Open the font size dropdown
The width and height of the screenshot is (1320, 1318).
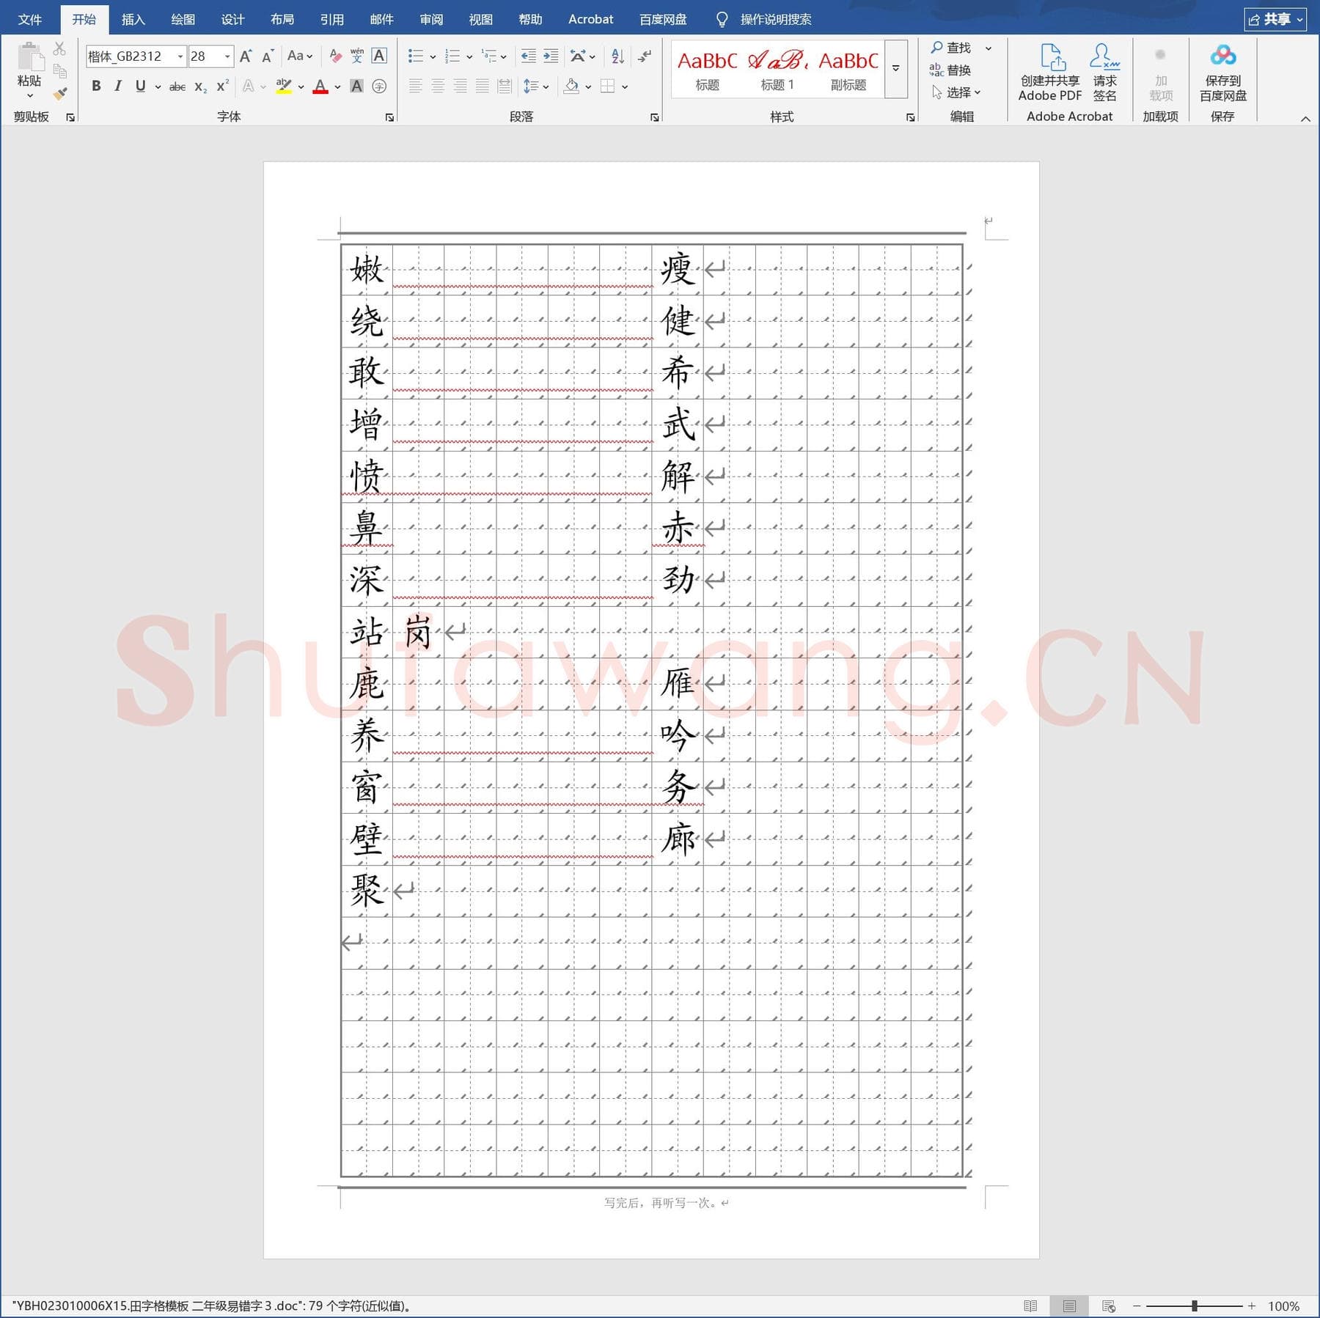(x=227, y=56)
